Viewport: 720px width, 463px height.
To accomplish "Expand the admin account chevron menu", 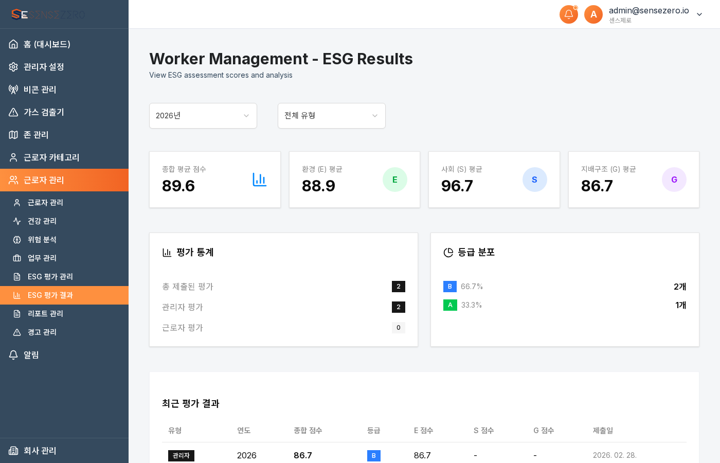I will tap(699, 14).
